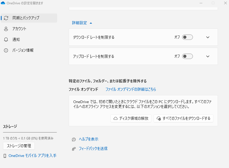
Task: Open the フィードバックを送信 link
Action: 93,148
